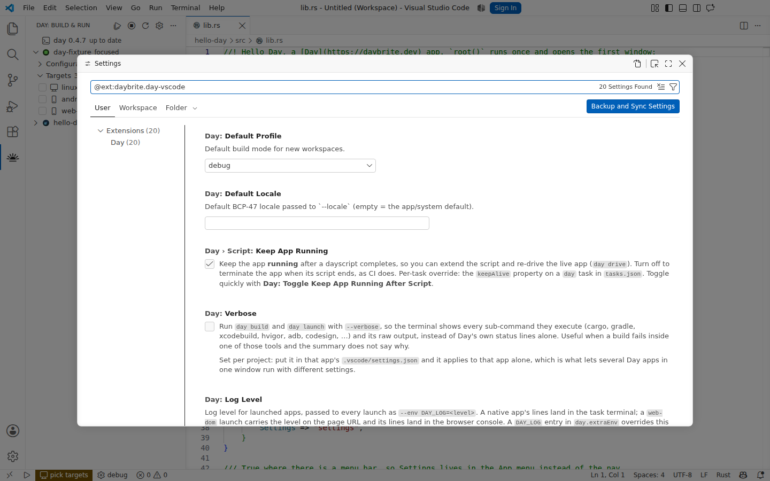
Task: Open editor more actions ellipsis beside split icon
Action: pos(758,26)
